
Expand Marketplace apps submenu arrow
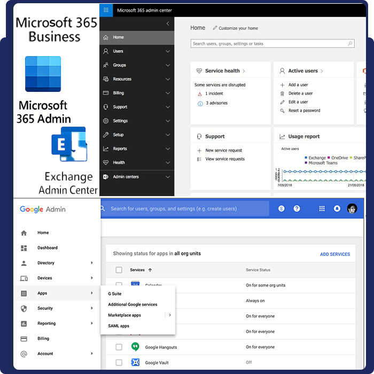tap(170, 315)
